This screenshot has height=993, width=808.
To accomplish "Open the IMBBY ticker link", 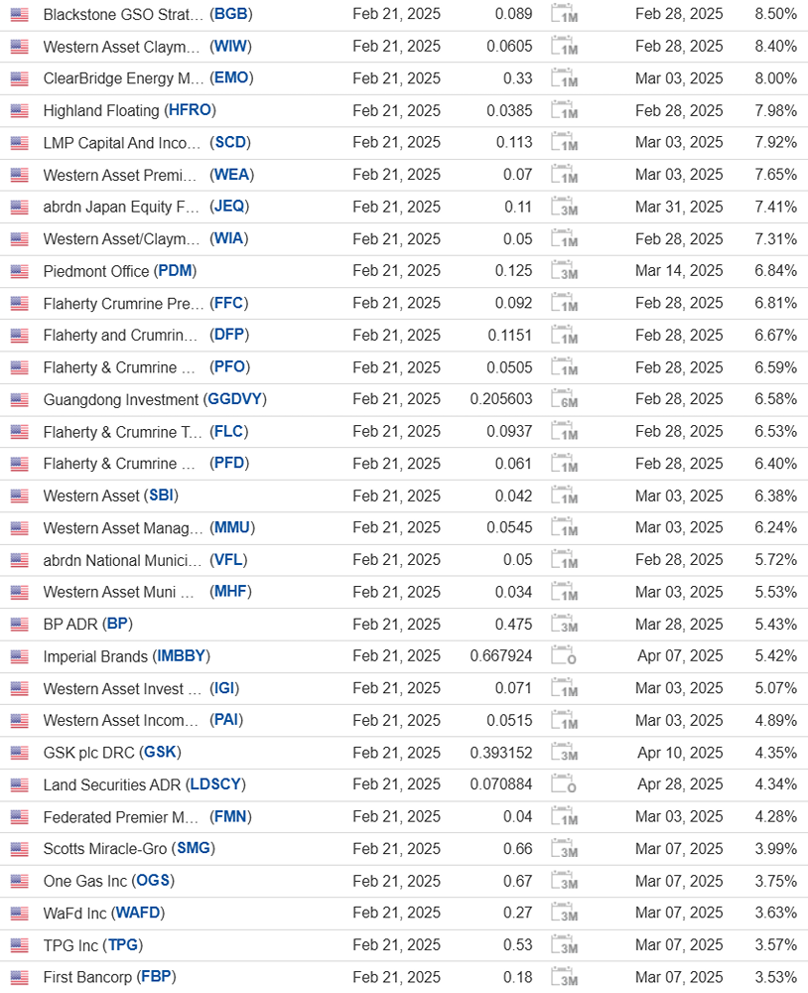I will click(x=182, y=655).
